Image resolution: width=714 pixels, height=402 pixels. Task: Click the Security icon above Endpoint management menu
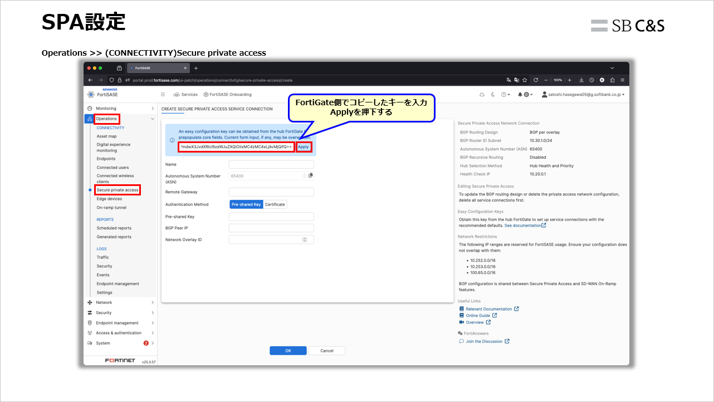pos(90,313)
